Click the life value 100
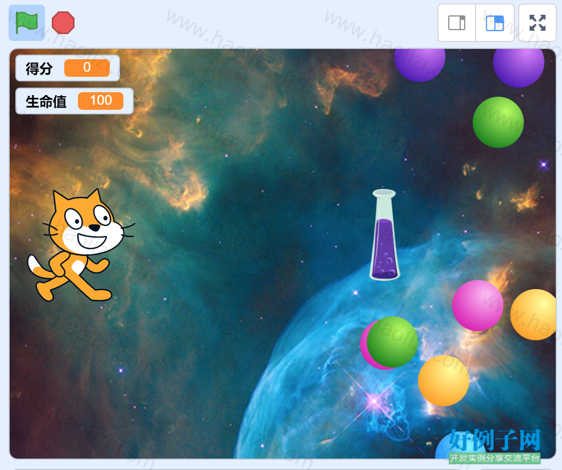 click(101, 101)
